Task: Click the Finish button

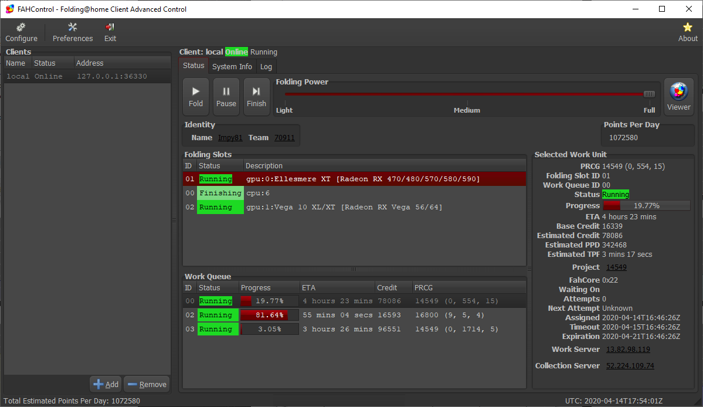Action: coord(256,96)
